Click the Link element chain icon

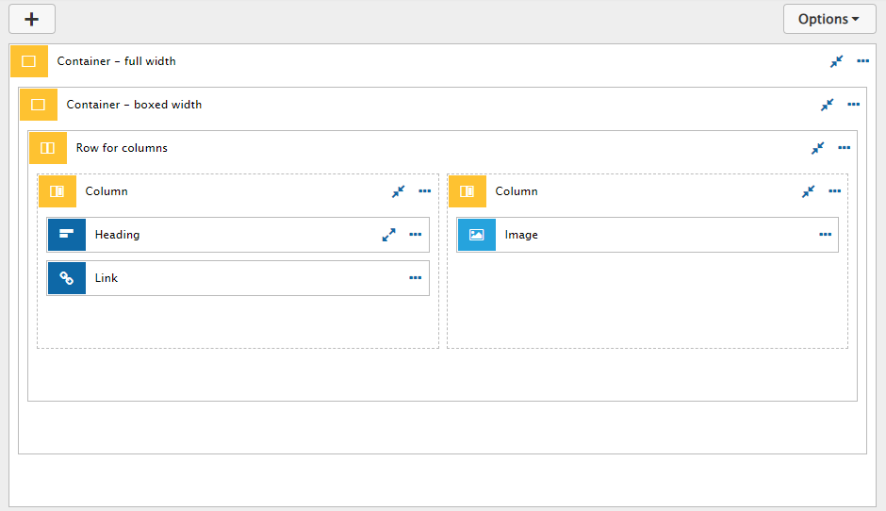67,278
